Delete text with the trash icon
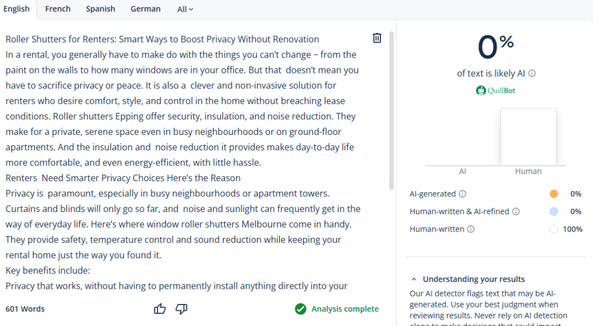The image size is (593, 326). tap(377, 38)
